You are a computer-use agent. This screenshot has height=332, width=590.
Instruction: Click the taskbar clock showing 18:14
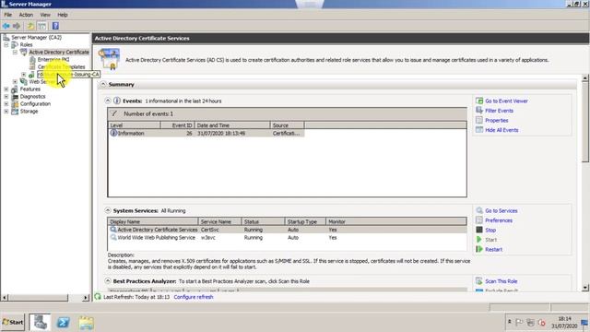click(565, 322)
